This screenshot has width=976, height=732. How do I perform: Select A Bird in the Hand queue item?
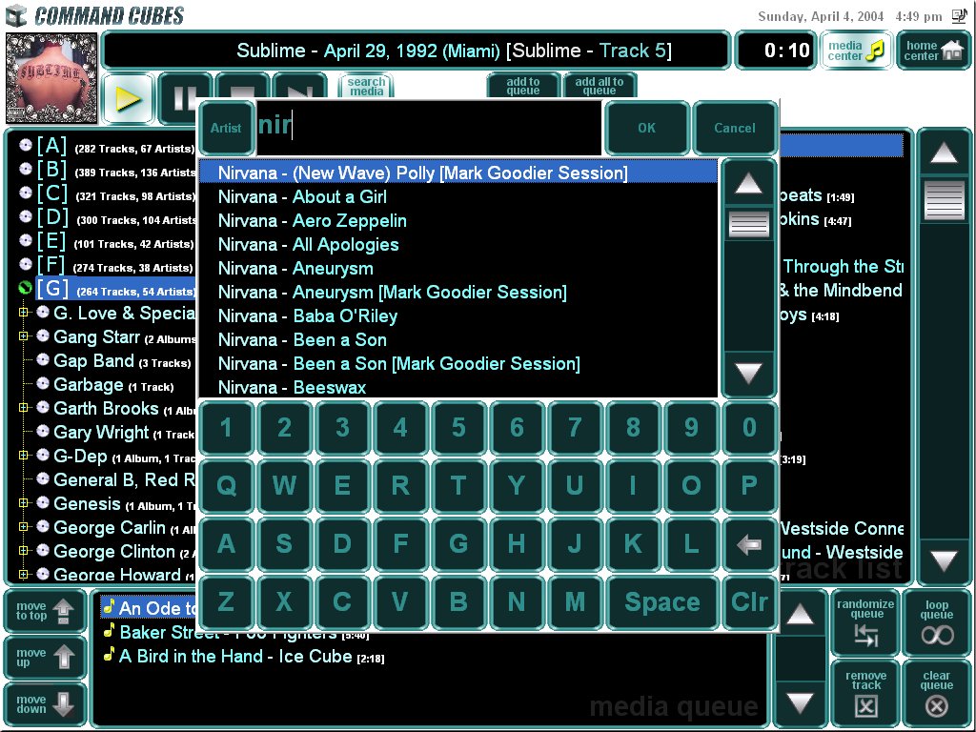click(244, 656)
